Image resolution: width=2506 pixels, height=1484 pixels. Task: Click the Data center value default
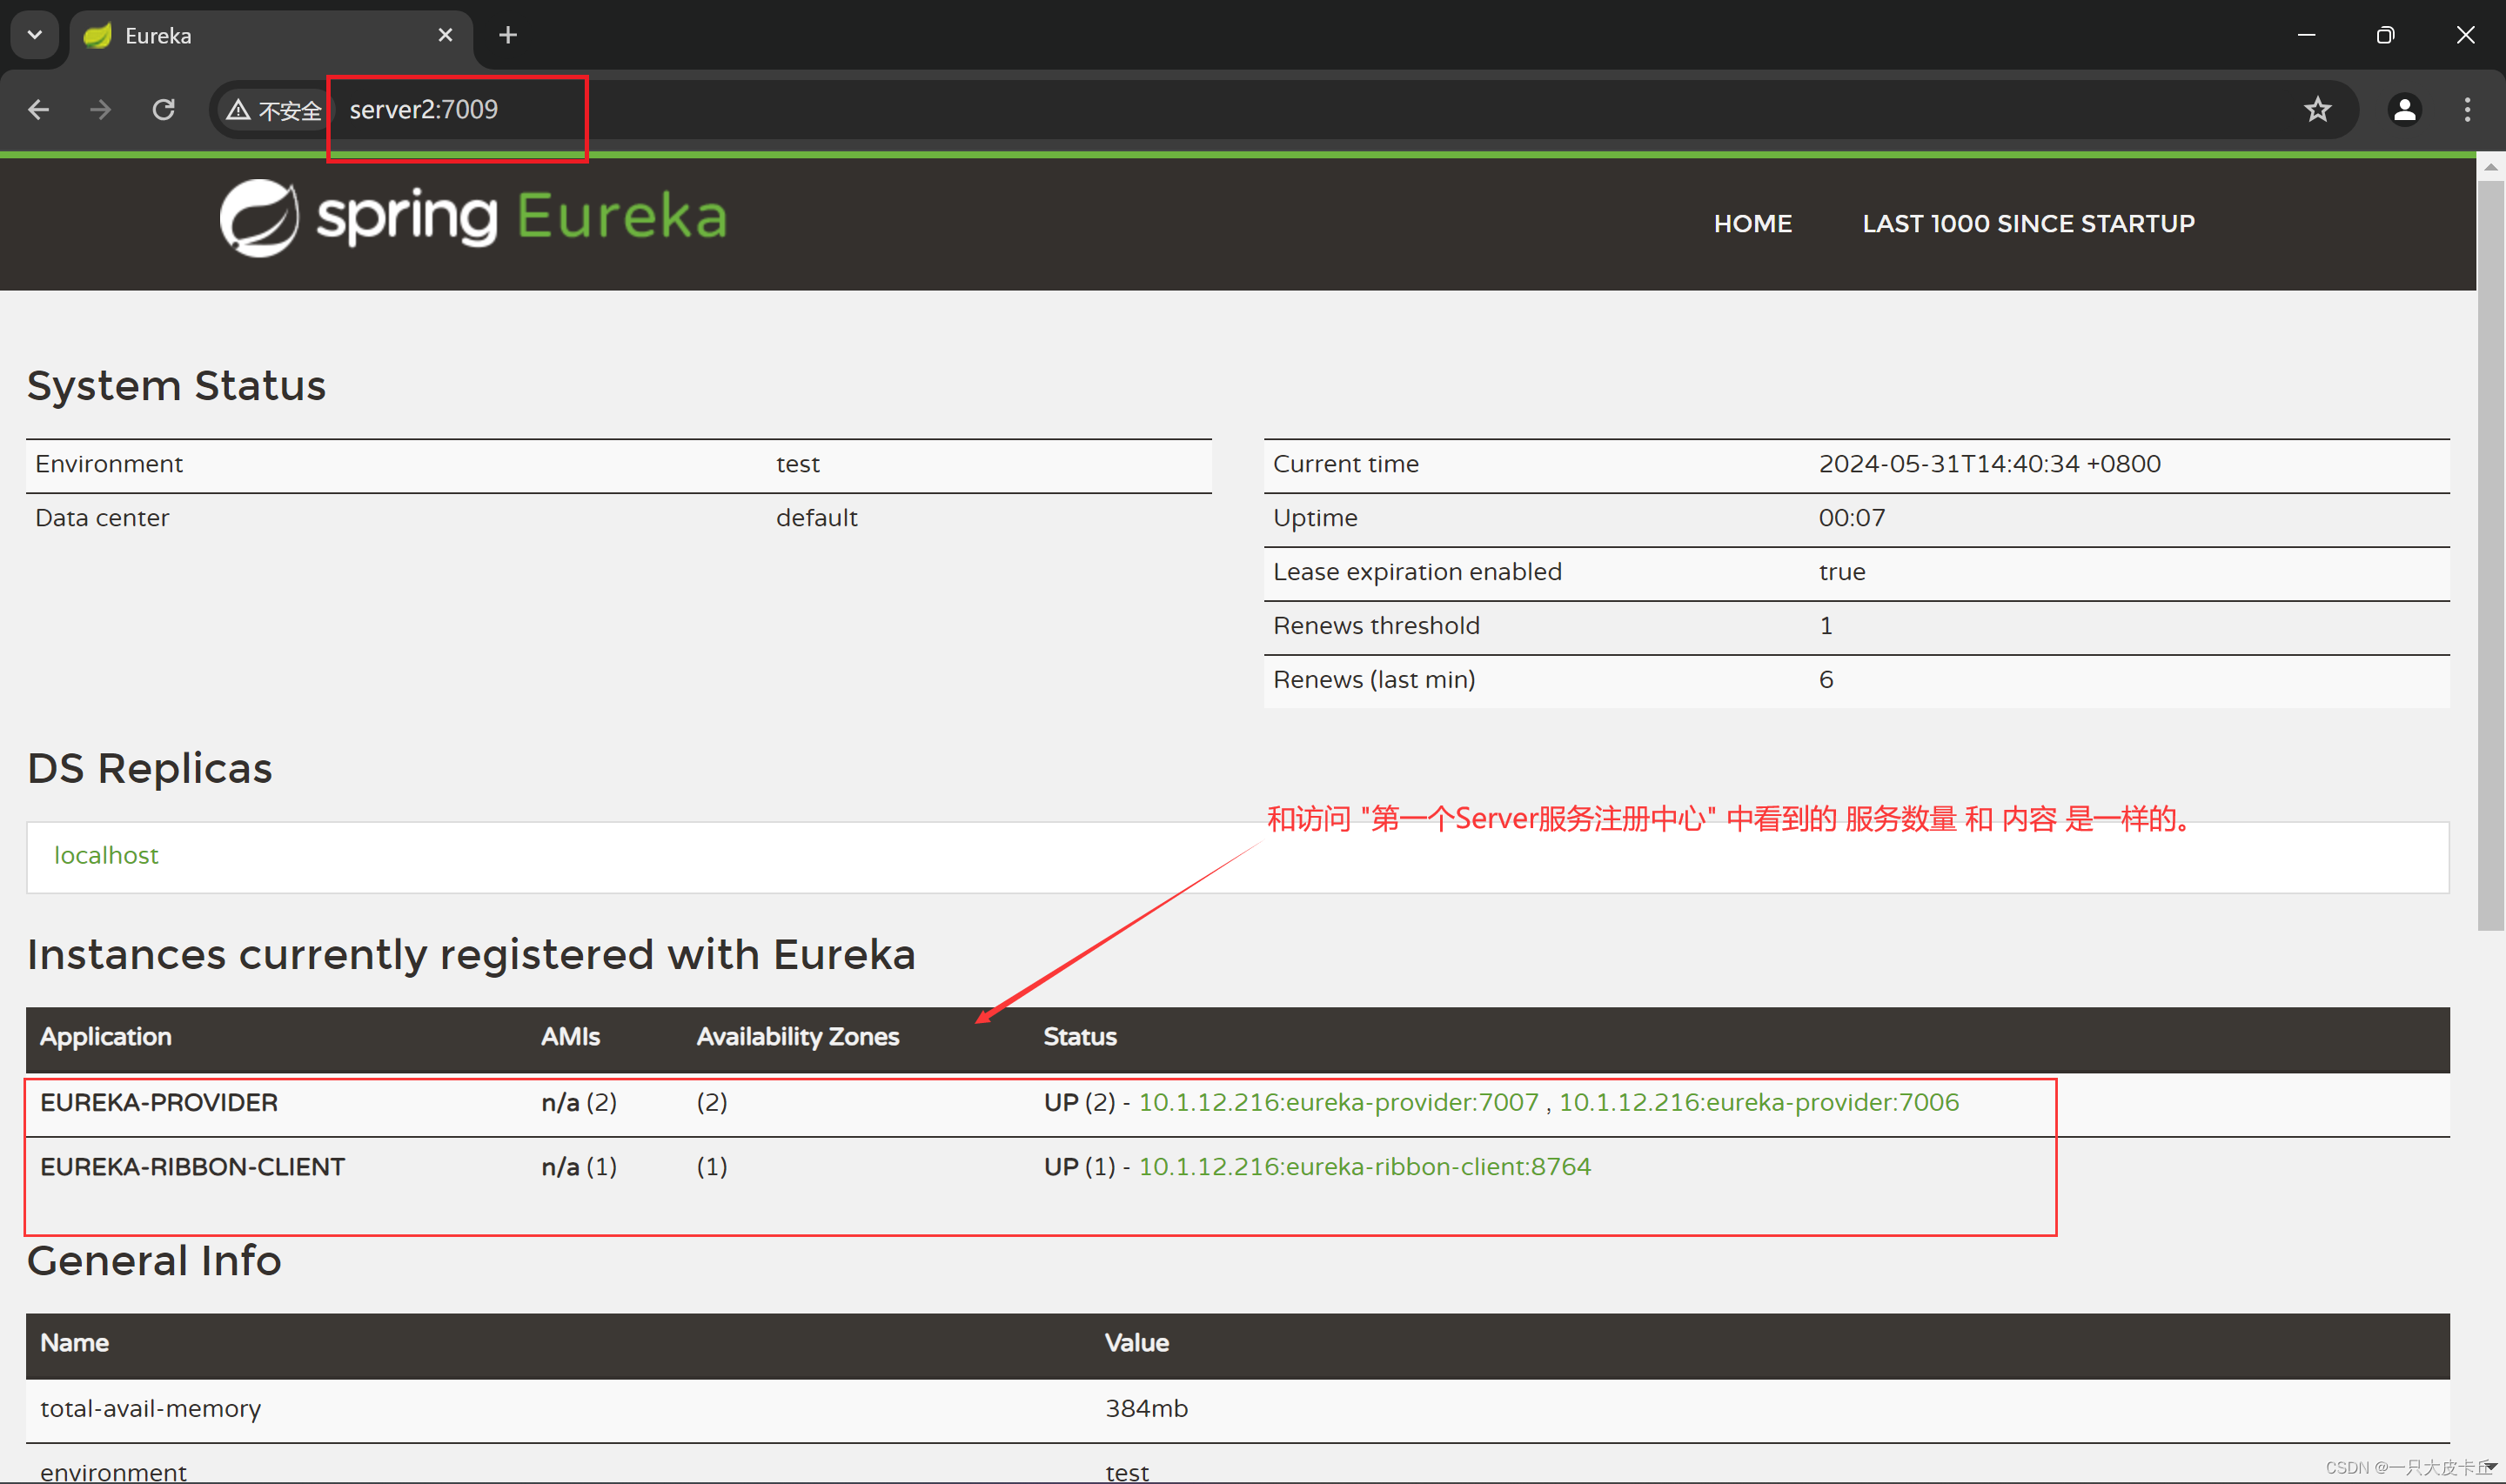click(x=816, y=518)
